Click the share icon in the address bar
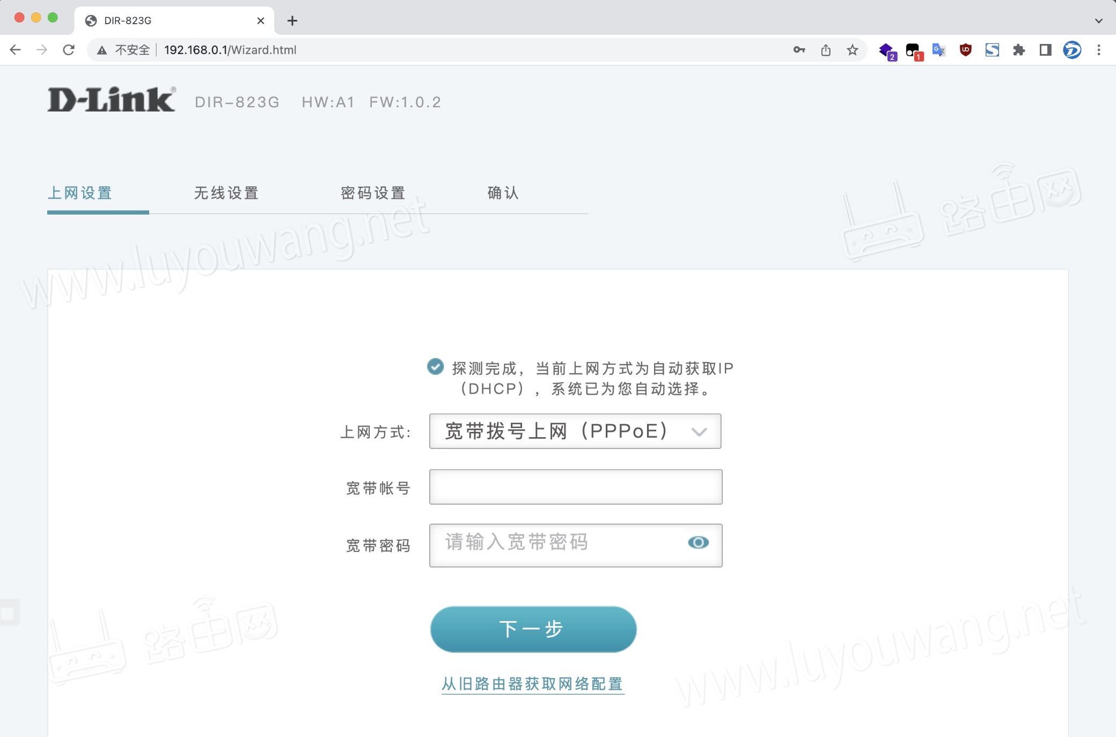Viewport: 1116px width, 737px height. (826, 50)
